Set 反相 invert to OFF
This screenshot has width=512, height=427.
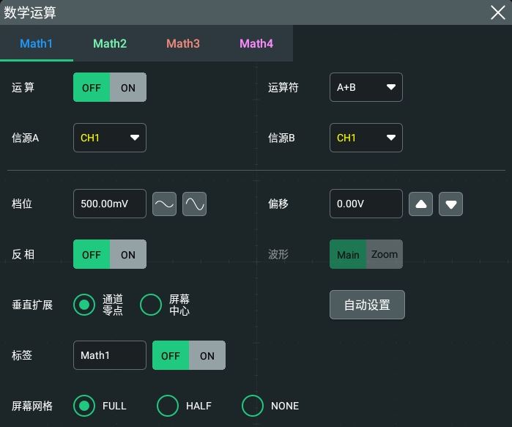pos(92,254)
